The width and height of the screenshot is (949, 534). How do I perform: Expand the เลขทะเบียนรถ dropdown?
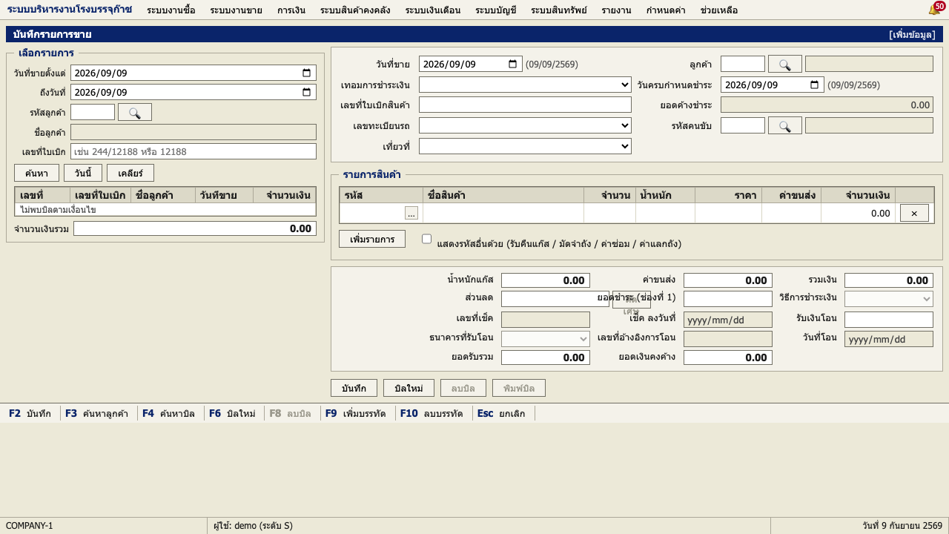click(525, 125)
